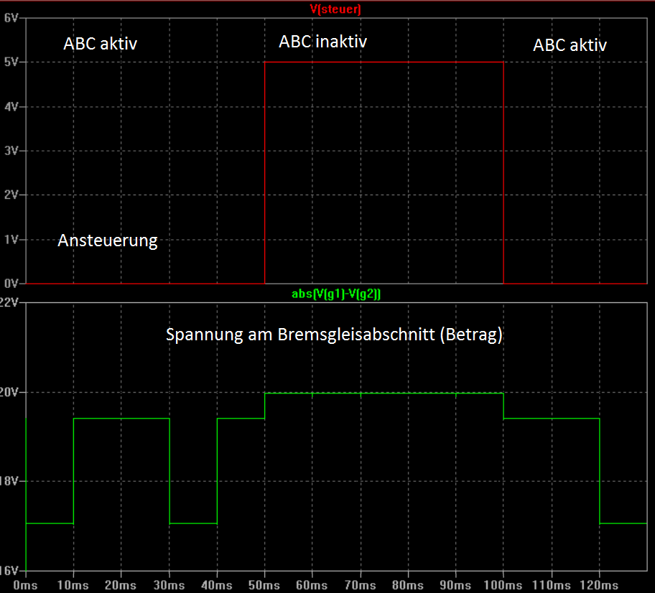Click the 6V label on upper axis
This screenshot has width=655, height=593.
click(x=11, y=18)
